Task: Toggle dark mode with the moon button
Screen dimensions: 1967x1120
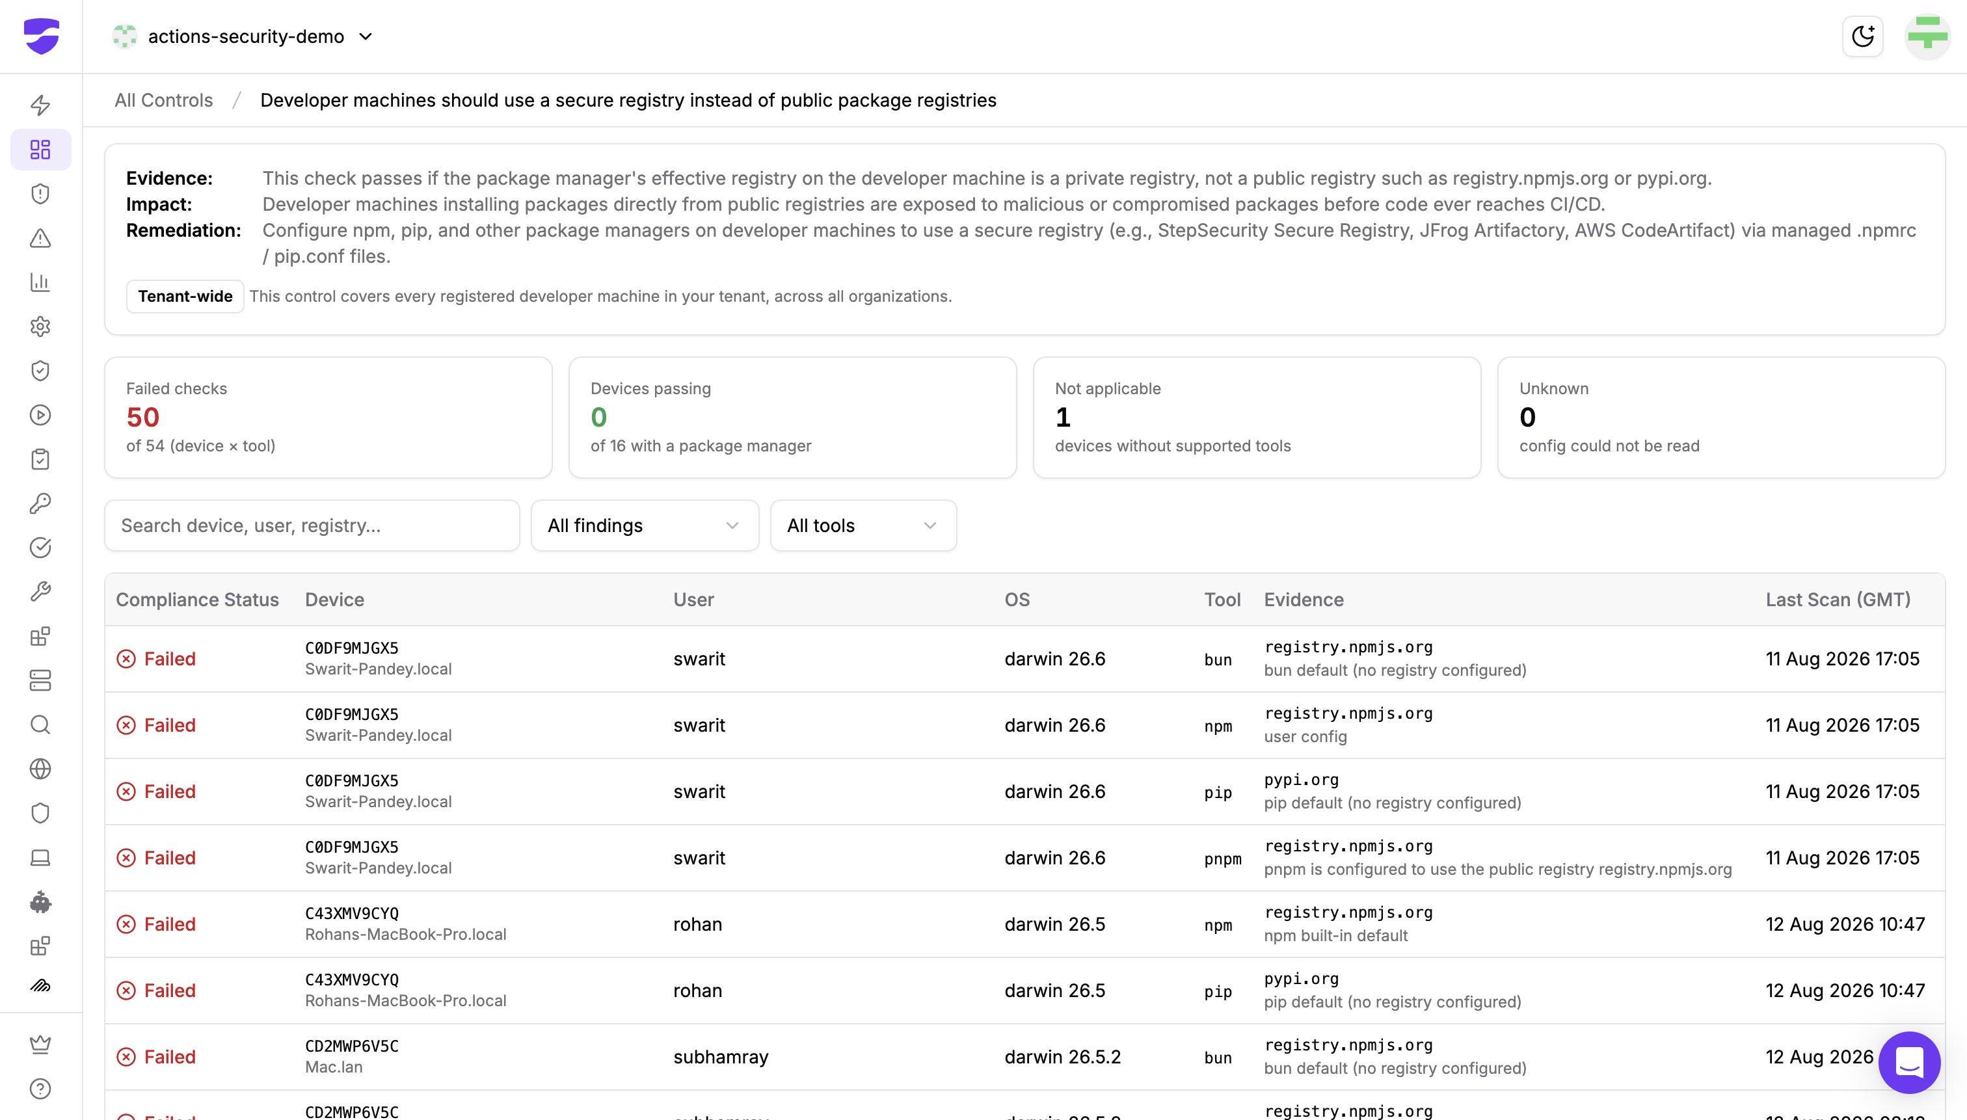Action: tap(1862, 36)
